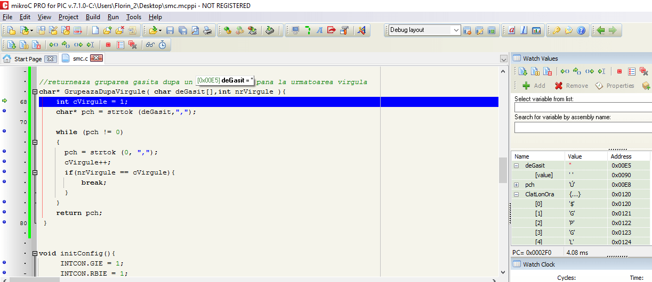
Task: Open Select variable from list combo box
Action: 583,107
